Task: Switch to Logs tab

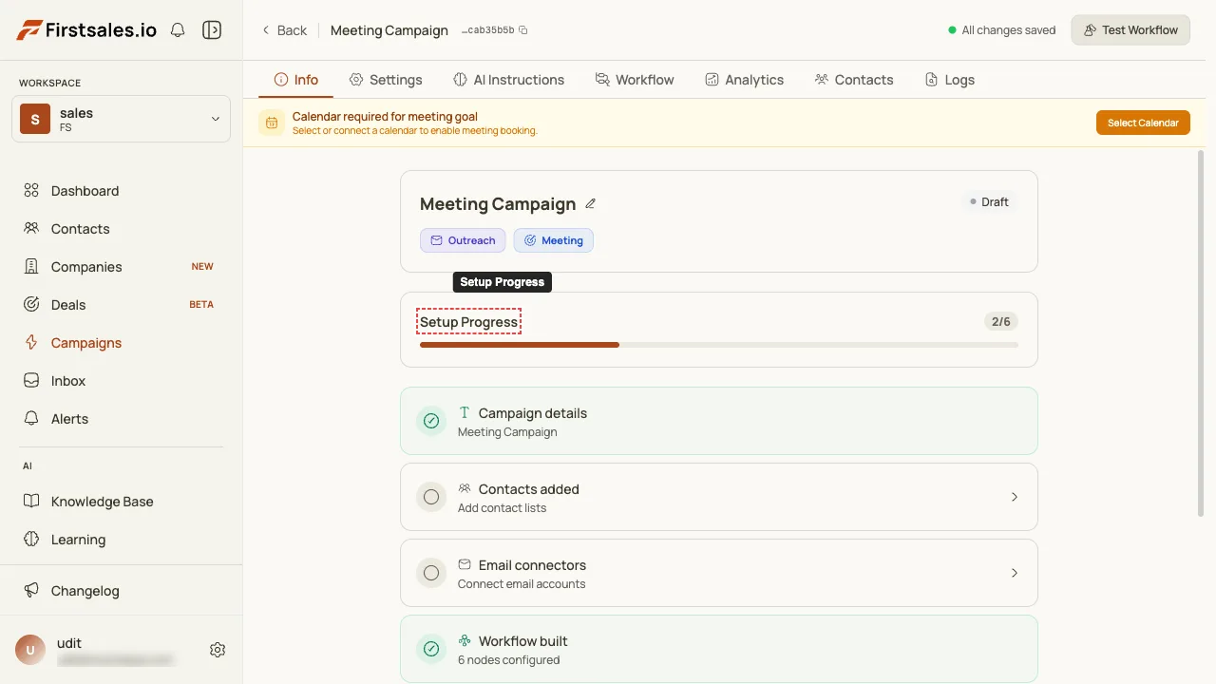Action: (949, 80)
